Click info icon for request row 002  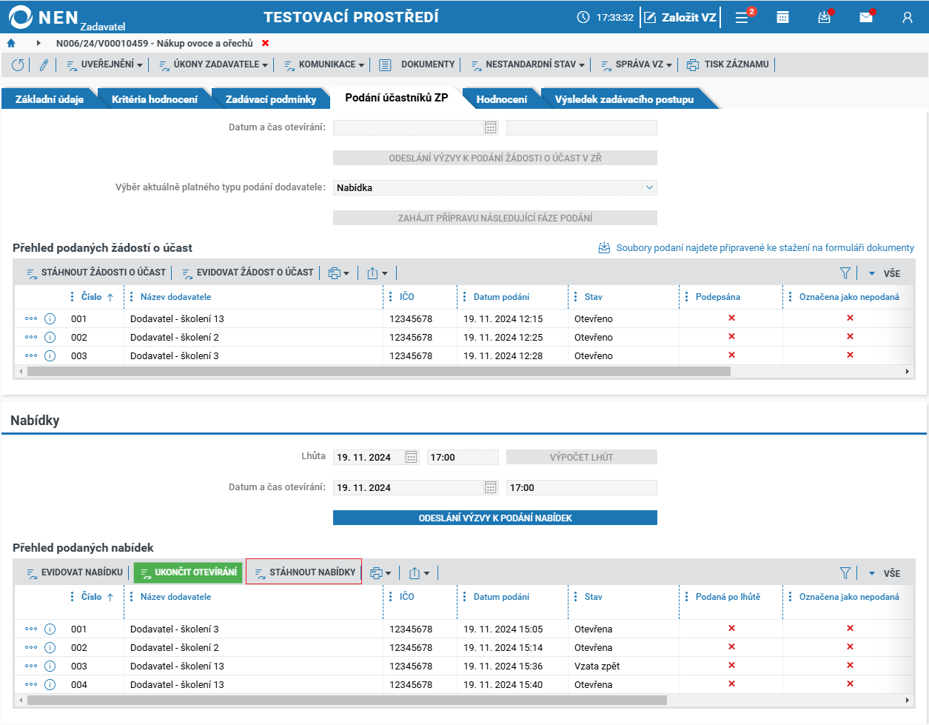[x=50, y=337]
